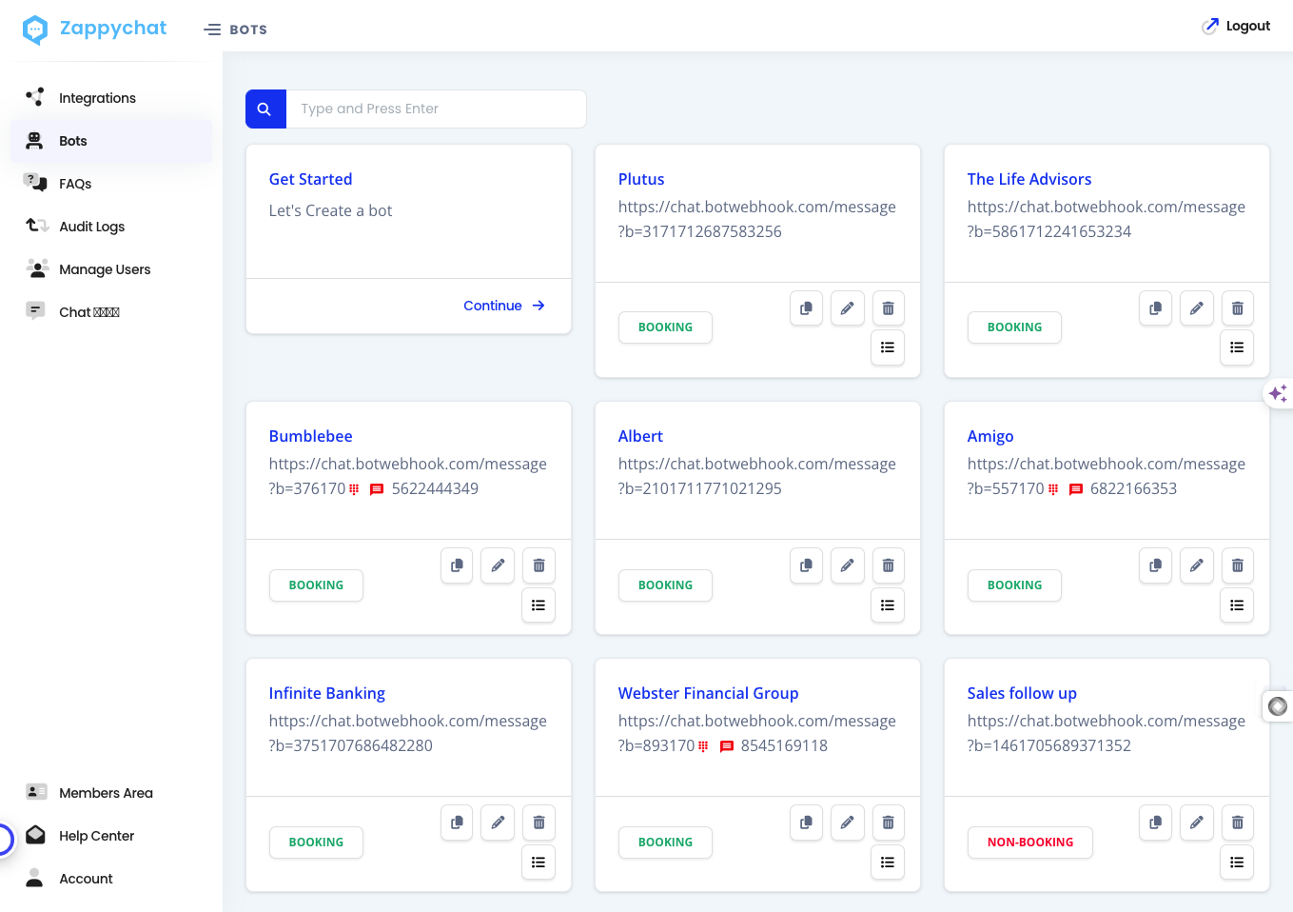1293x912 pixels.
Task: Open the Get Started card title
Action: coord(310,179)
